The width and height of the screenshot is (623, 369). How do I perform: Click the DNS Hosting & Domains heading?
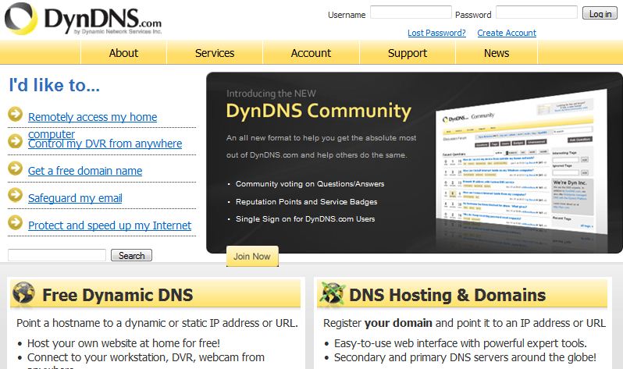click(447, 295)
